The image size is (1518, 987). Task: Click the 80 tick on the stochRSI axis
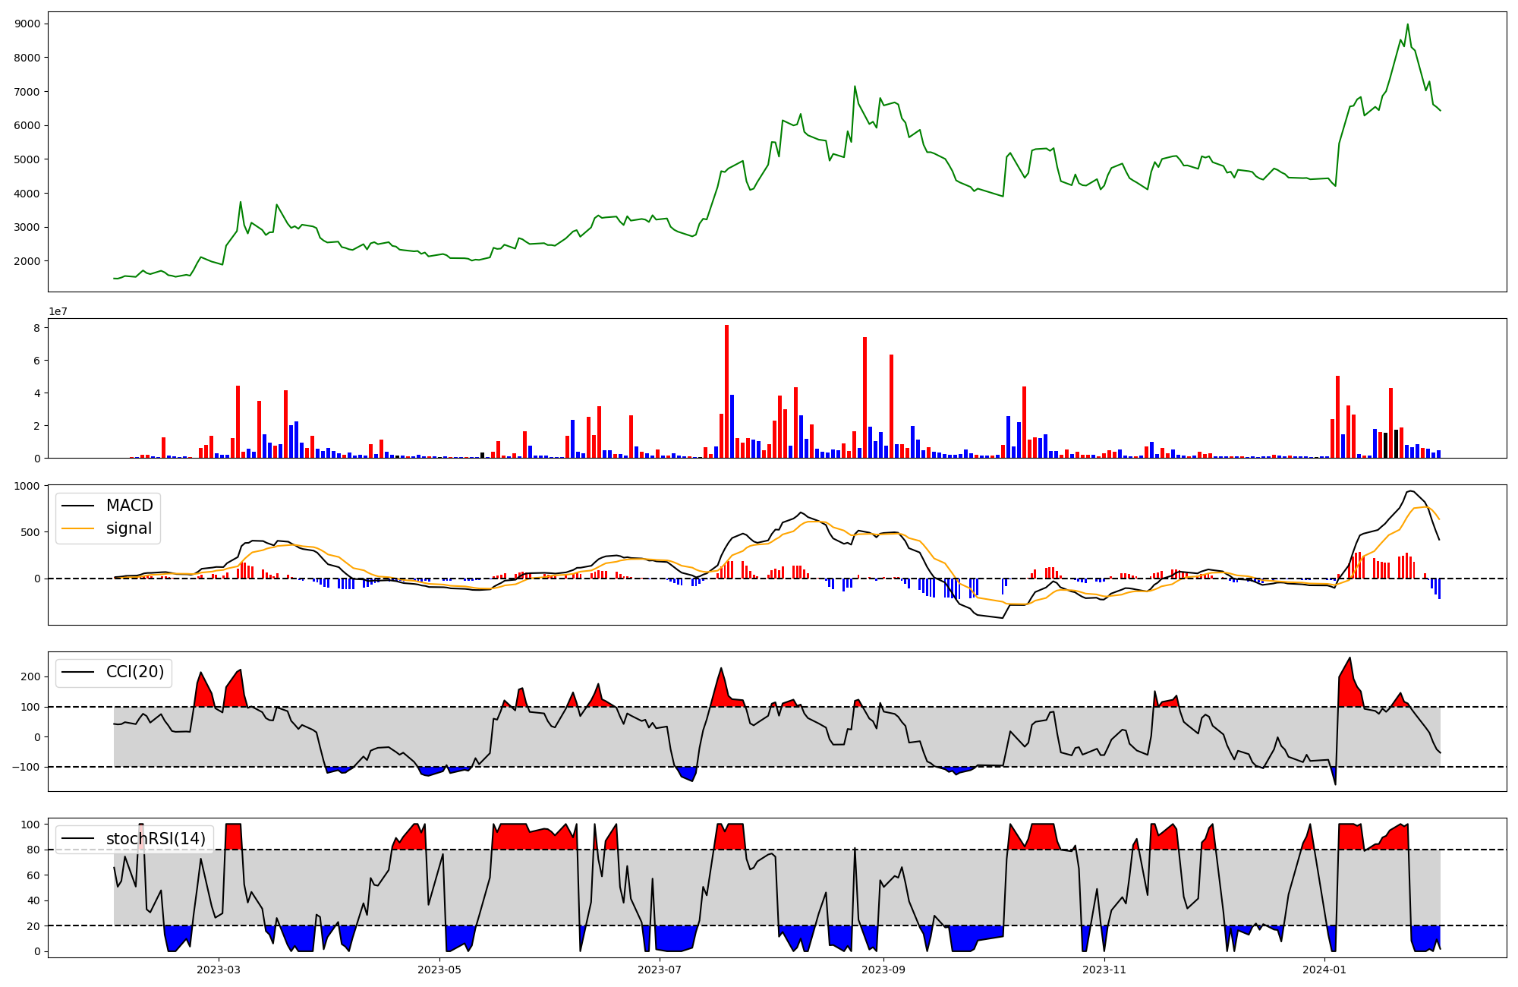[33, 850]
